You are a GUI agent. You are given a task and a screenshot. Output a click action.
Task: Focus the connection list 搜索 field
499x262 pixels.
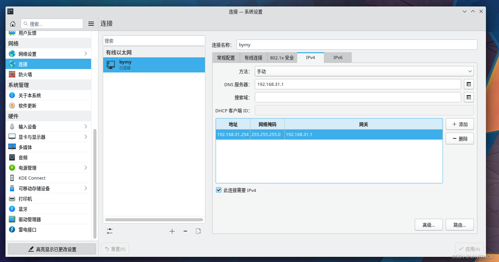[154, 41]
